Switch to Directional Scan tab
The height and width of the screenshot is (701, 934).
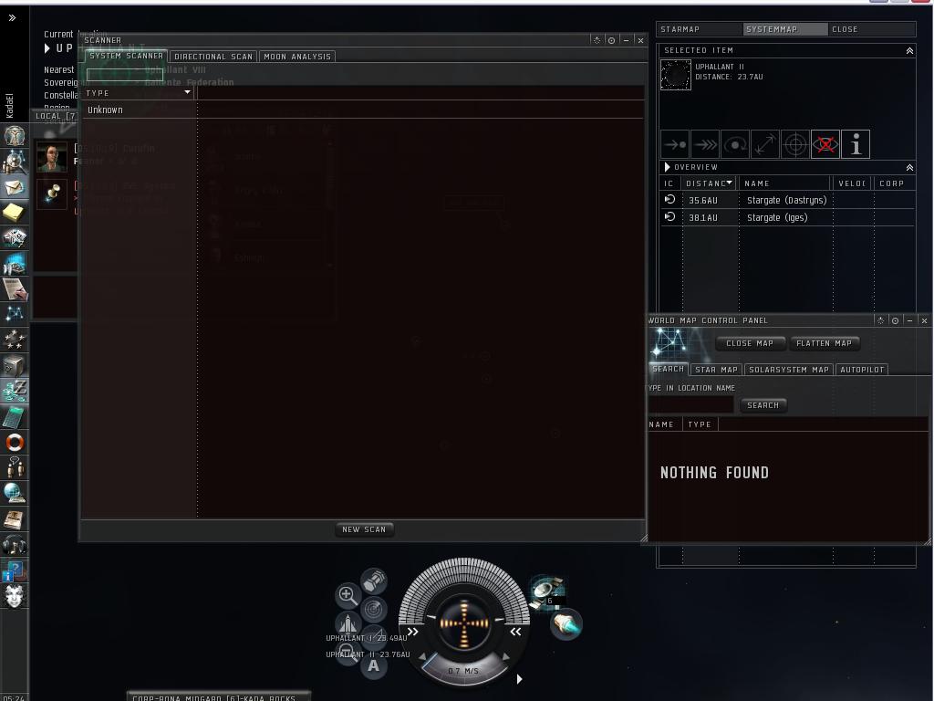coord(213,57)
